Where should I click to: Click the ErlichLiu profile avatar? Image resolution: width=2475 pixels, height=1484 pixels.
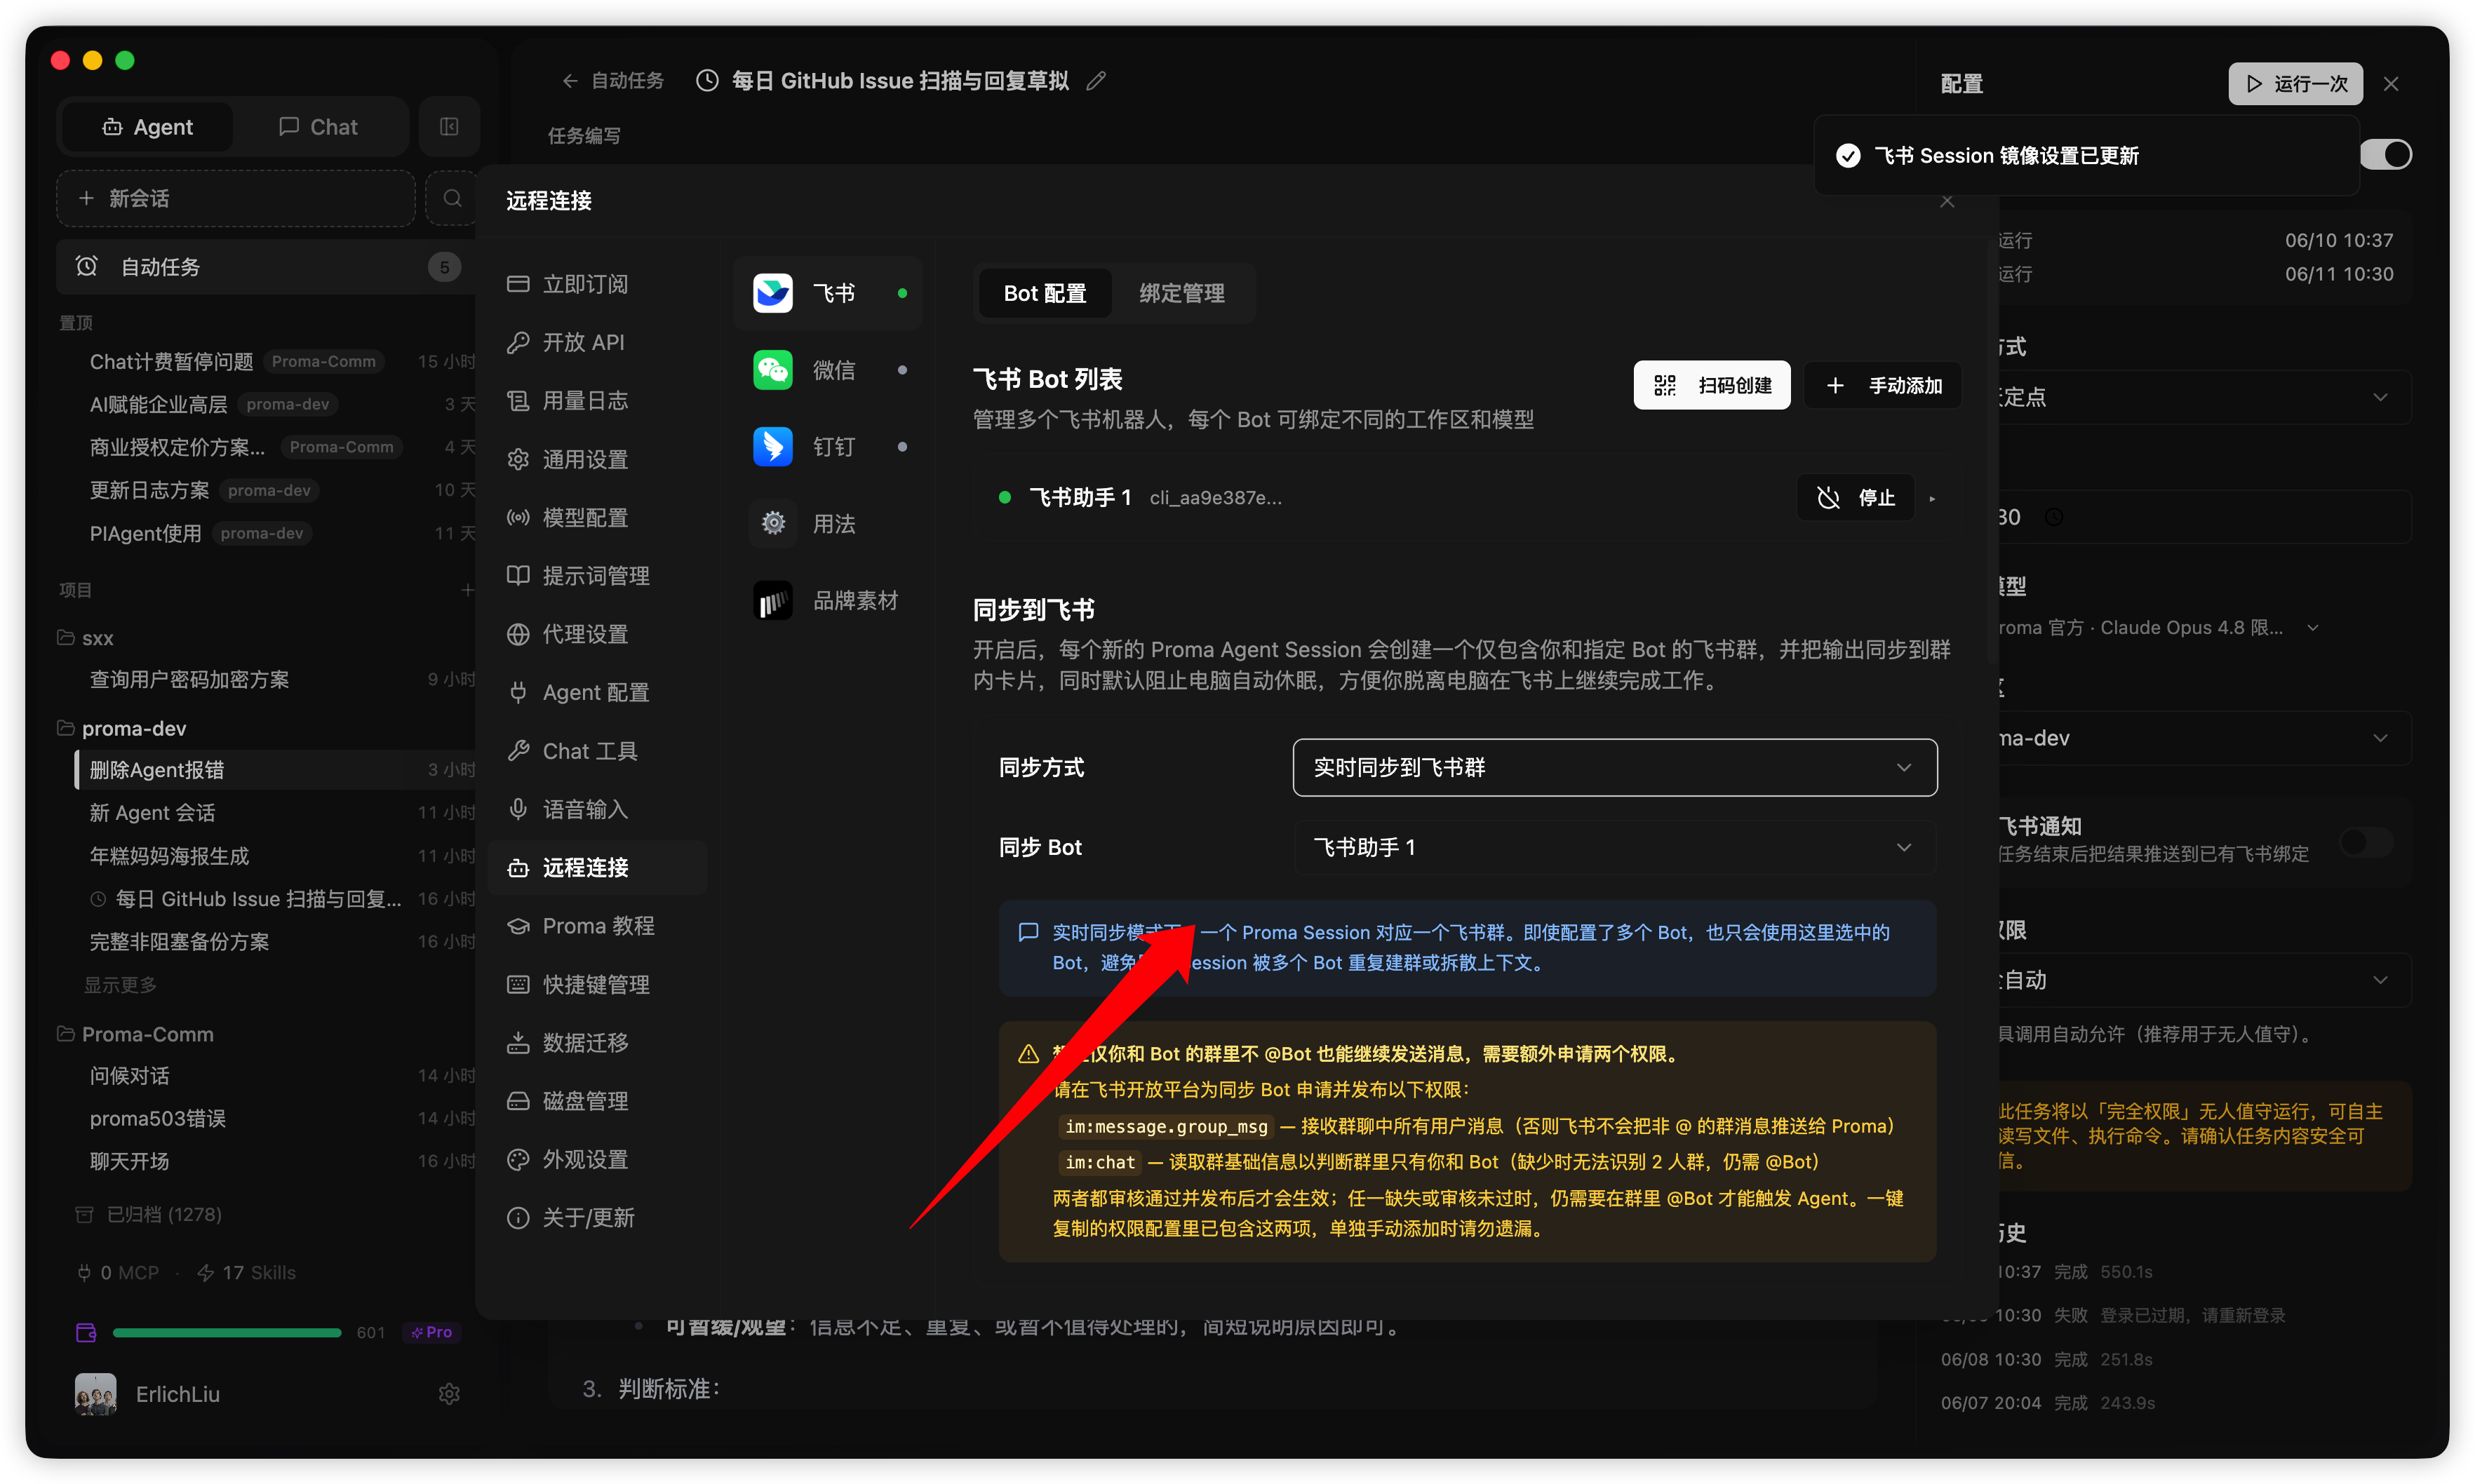[96, 1394]
